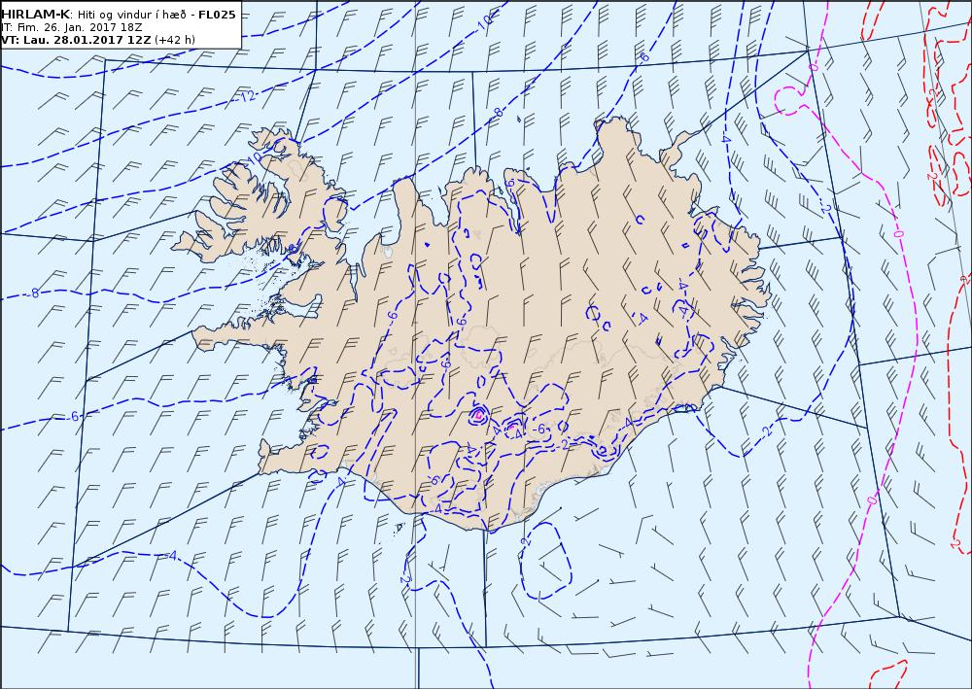The width and height of the screenshot is (972, 689).
Task: Click the line "VT: Lau. 28.01.2017 12Z (+42 h)"
Action: pos(98,40)
